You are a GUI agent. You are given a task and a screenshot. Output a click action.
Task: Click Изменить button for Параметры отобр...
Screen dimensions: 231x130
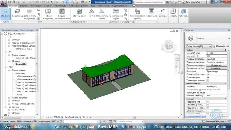tap(217, 68)
